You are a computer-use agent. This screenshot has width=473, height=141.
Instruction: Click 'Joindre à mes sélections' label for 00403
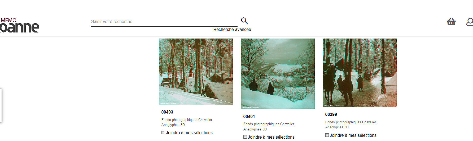pos(189,133)
